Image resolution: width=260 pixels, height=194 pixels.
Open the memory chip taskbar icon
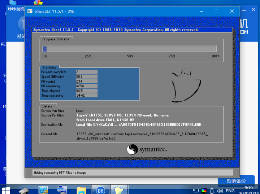click(24, 190)
